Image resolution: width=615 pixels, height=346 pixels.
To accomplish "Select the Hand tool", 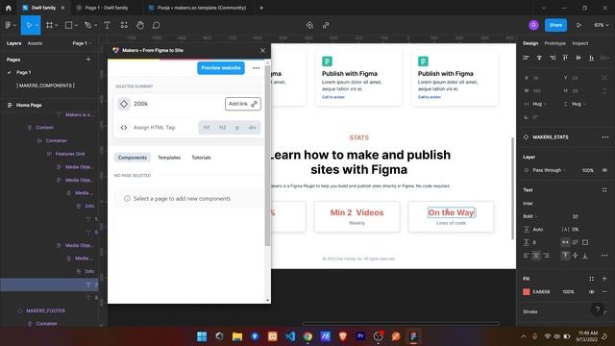I will click(x=140, y=25).
